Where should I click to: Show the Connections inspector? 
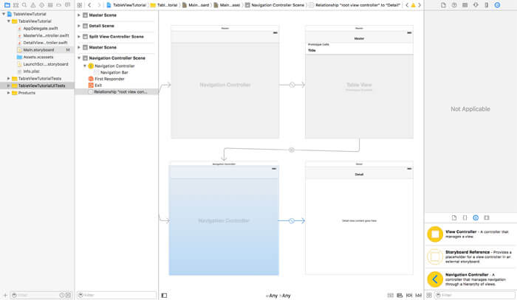click(x=497, y=5)
